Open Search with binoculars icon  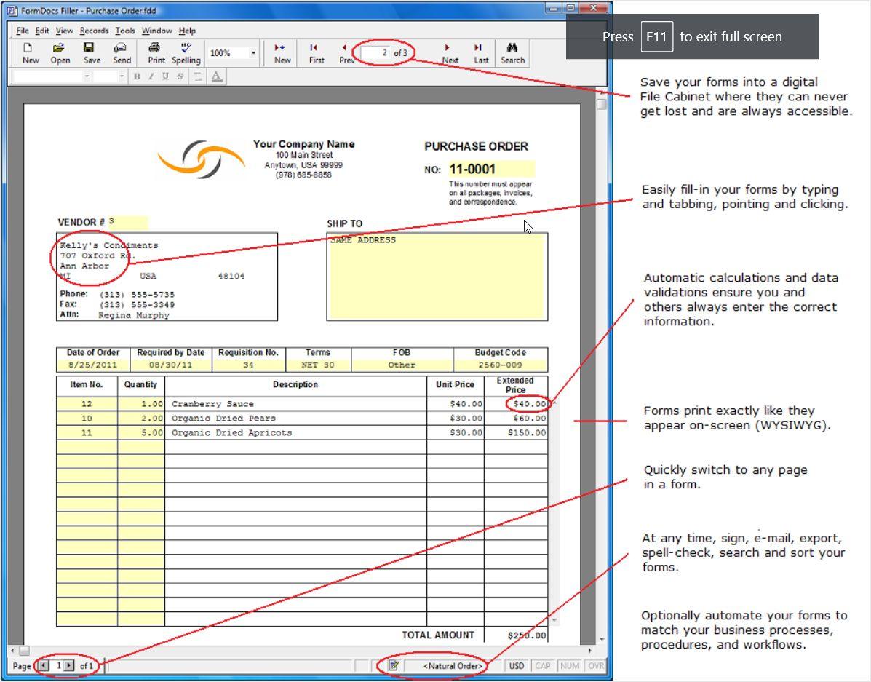512,53
